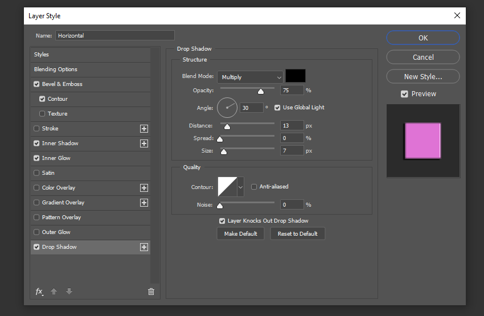
Task: Open the Contour picker dropdown arrow
Action: [x=240, y=187]
